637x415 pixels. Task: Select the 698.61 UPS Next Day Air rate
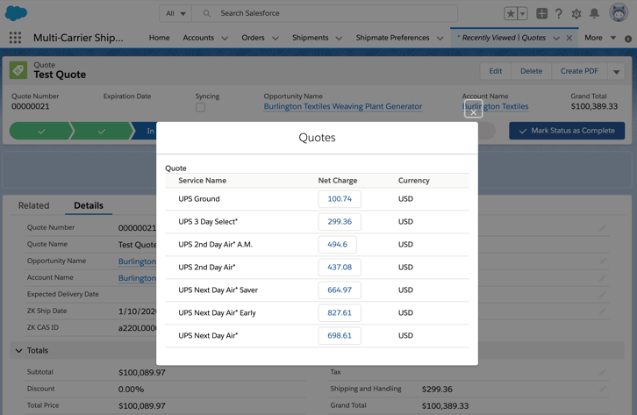pos(340,335)
